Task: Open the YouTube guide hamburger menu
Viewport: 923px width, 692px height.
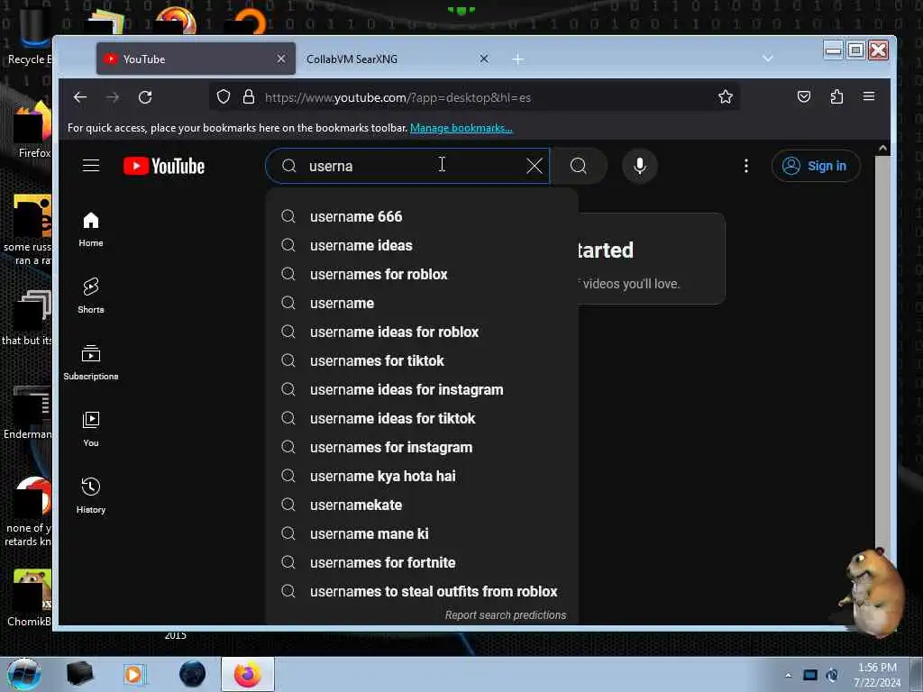Action: (91, 166)
